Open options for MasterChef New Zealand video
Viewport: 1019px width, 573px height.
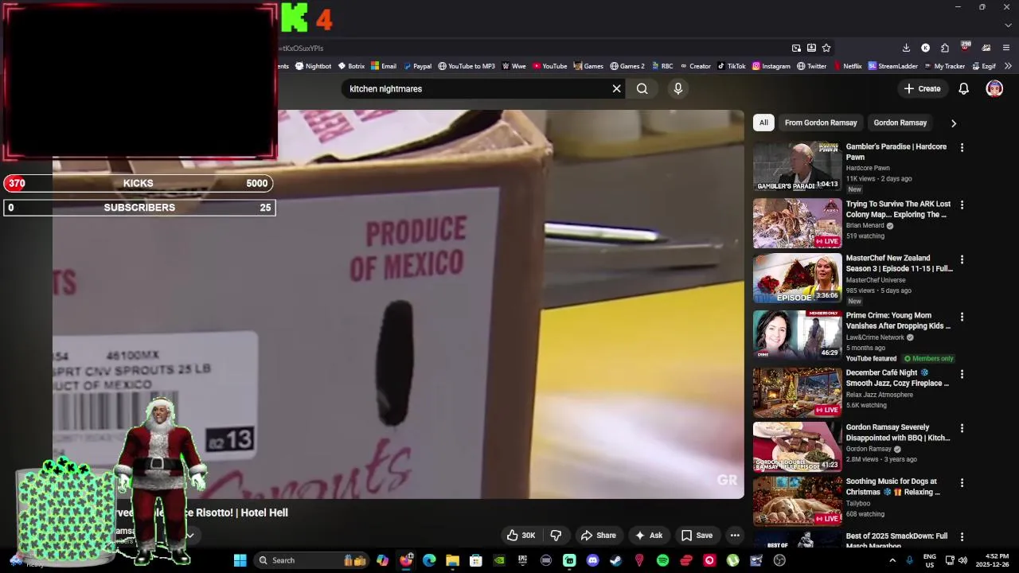[x=962, y=259]
